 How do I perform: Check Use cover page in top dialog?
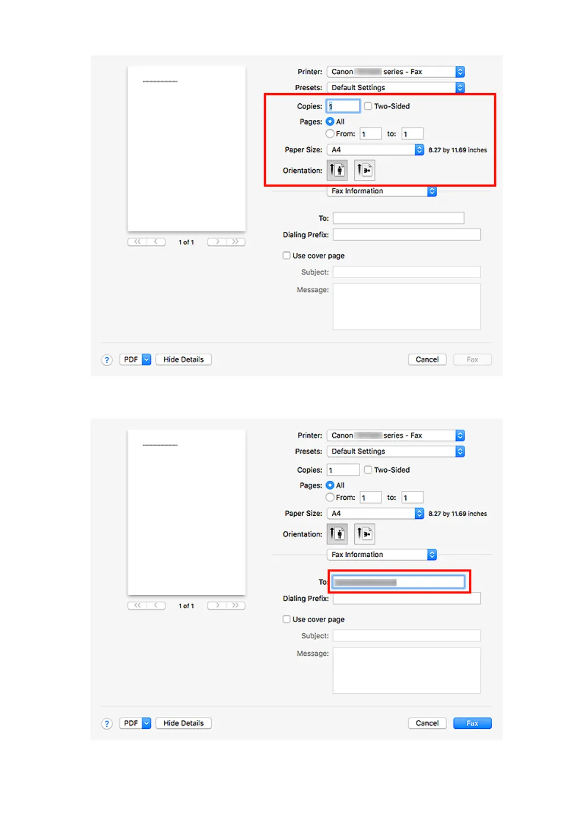point(287,255)
